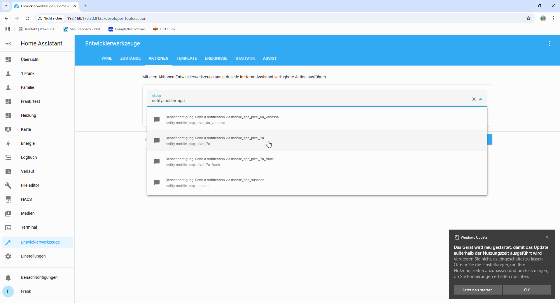Open the ASSIST tab
The height and width of the screenshot is (303, 560).
(270, 58)
